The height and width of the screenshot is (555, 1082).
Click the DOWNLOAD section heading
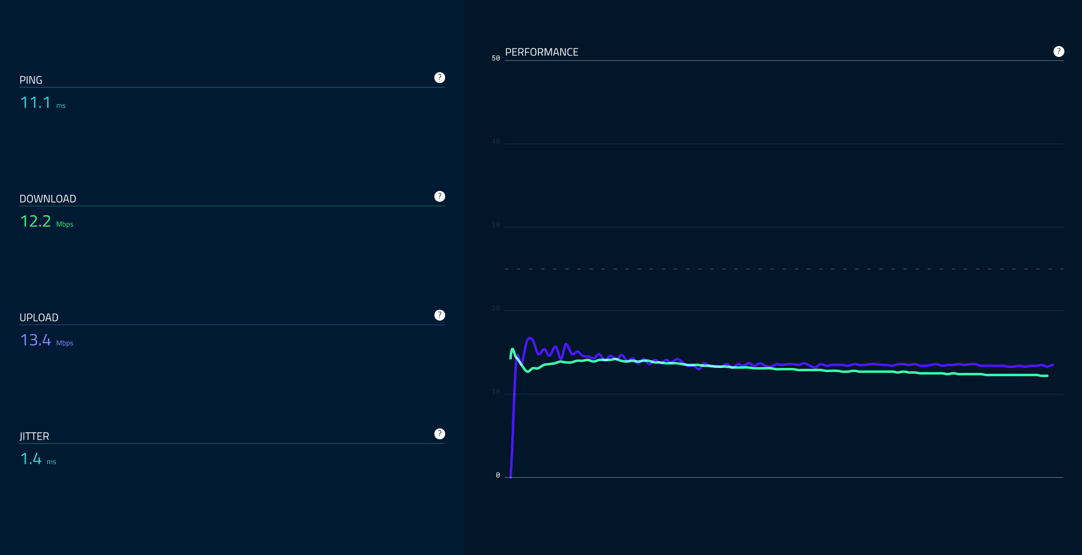click(x=48, y=199)
